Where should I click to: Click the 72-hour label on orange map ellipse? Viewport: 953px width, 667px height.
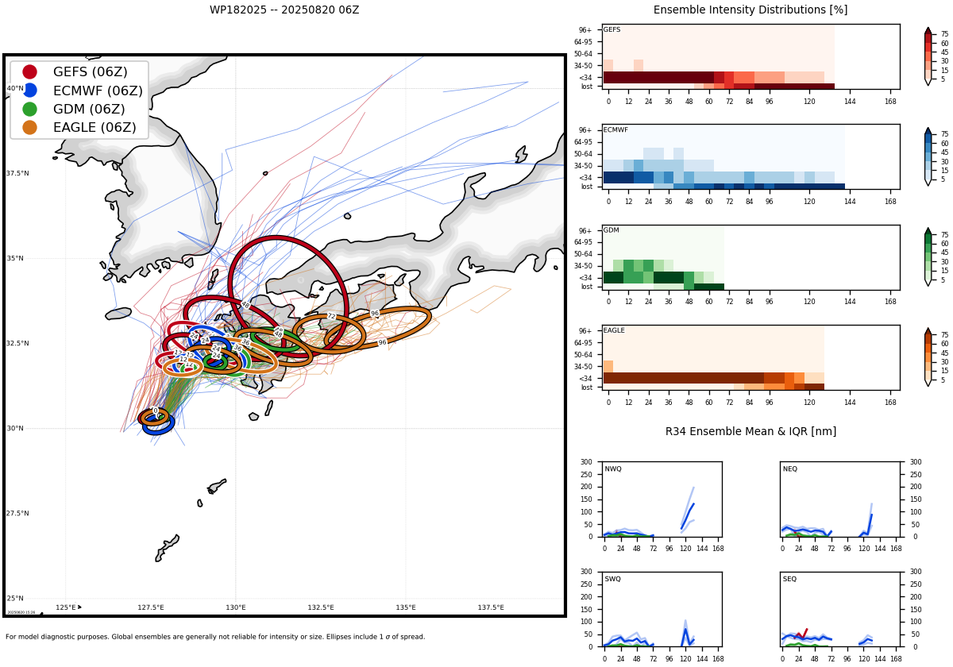coord(331,316)
